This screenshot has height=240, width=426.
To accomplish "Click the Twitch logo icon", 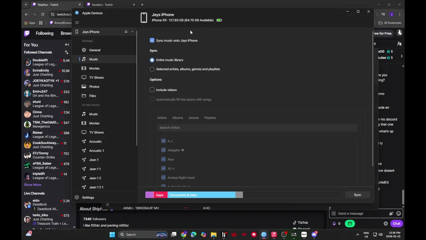I will (27, 33).
